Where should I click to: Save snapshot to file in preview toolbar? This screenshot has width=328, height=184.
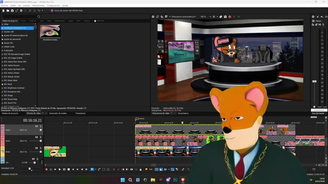pyautogui.click(x=225, y=17)
